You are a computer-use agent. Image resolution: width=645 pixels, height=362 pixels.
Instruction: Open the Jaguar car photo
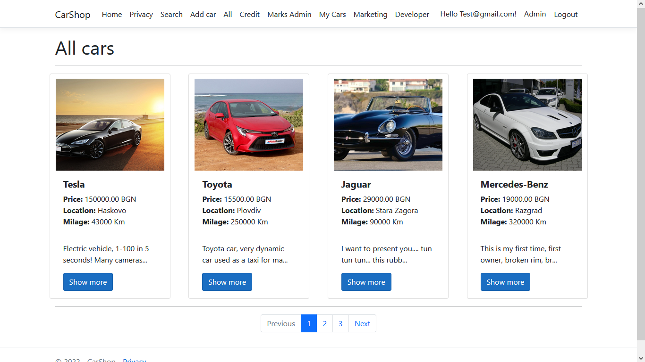pos(388,124)
